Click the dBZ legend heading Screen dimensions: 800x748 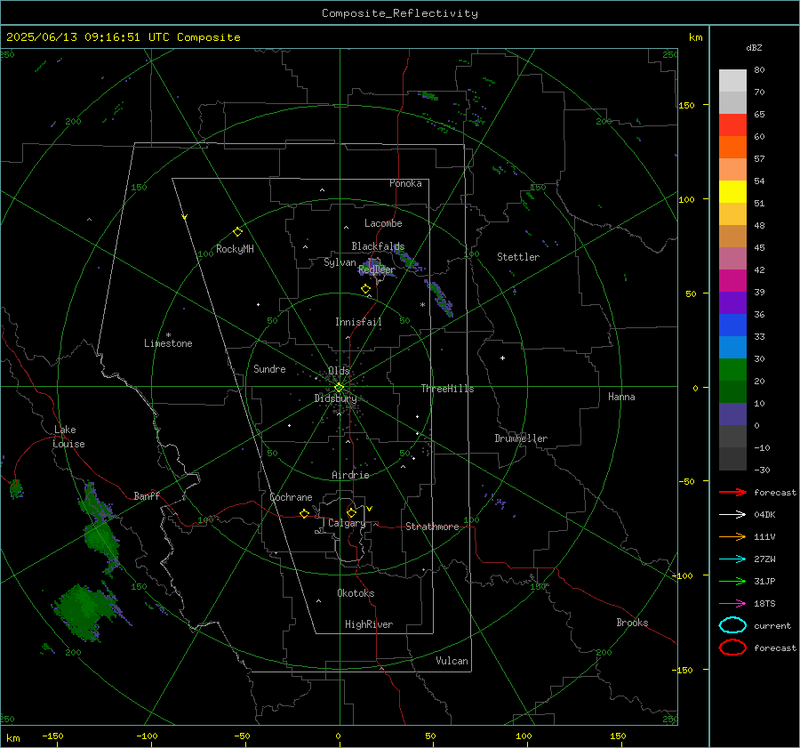pos(754,47)
